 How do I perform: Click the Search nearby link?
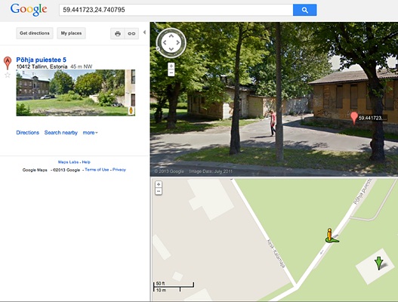pos(61,132)
